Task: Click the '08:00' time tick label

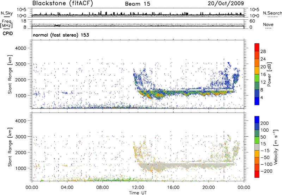Action: click(103, 188)
